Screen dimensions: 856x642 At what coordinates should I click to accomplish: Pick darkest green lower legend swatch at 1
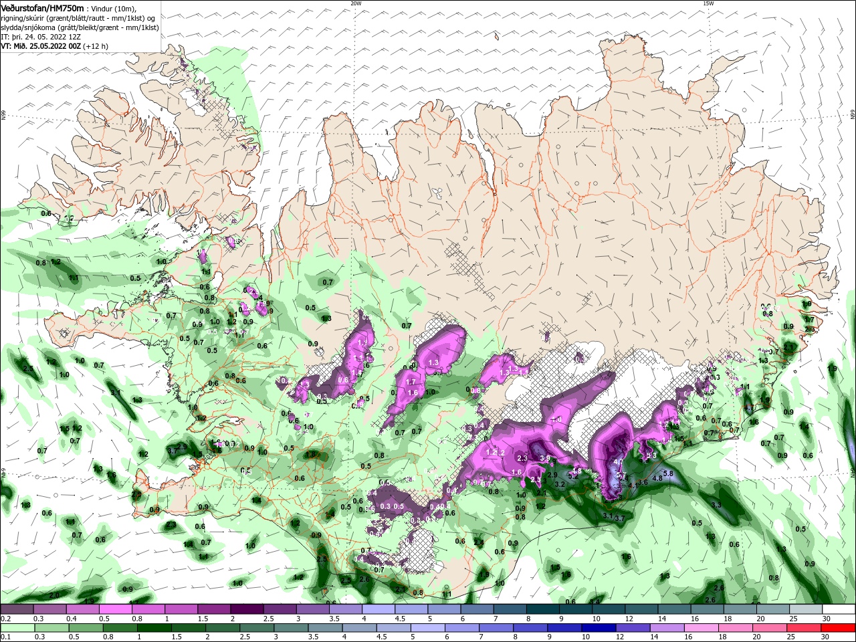coord(154,628)
